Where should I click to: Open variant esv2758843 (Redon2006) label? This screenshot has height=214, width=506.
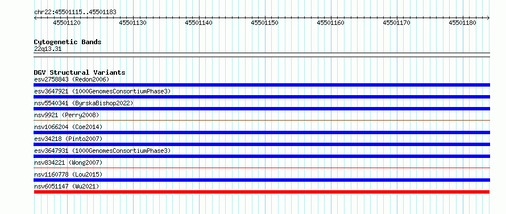pyautogui.click(x=72, y=79)
